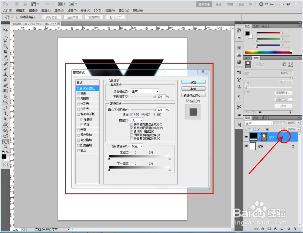Click the 适合屏幕 button
The height and width of the screenshot is (233, 303).
click(x=73, y=17)
